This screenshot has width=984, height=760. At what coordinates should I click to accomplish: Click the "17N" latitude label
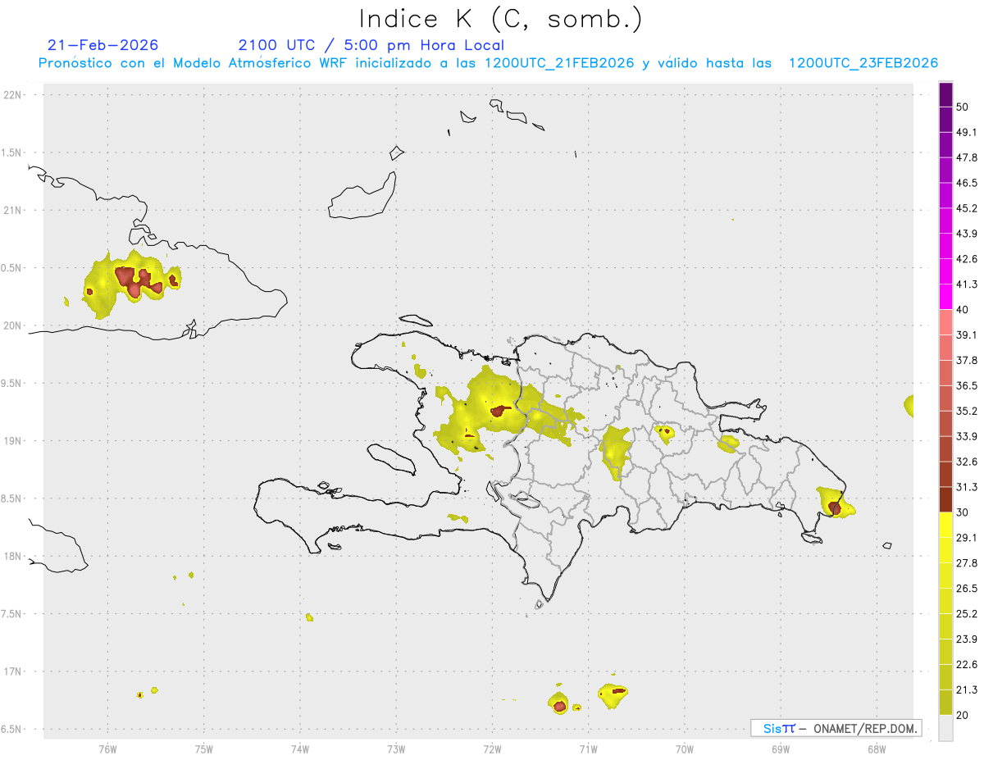[x=13, y=671]
